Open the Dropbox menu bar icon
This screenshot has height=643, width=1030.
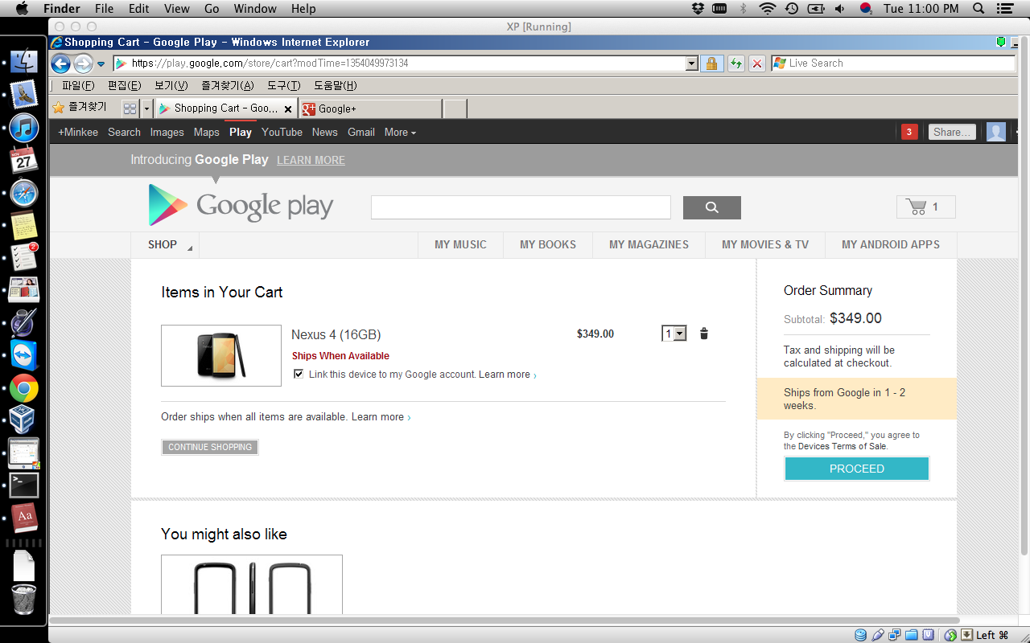click(x=698, y=9)
